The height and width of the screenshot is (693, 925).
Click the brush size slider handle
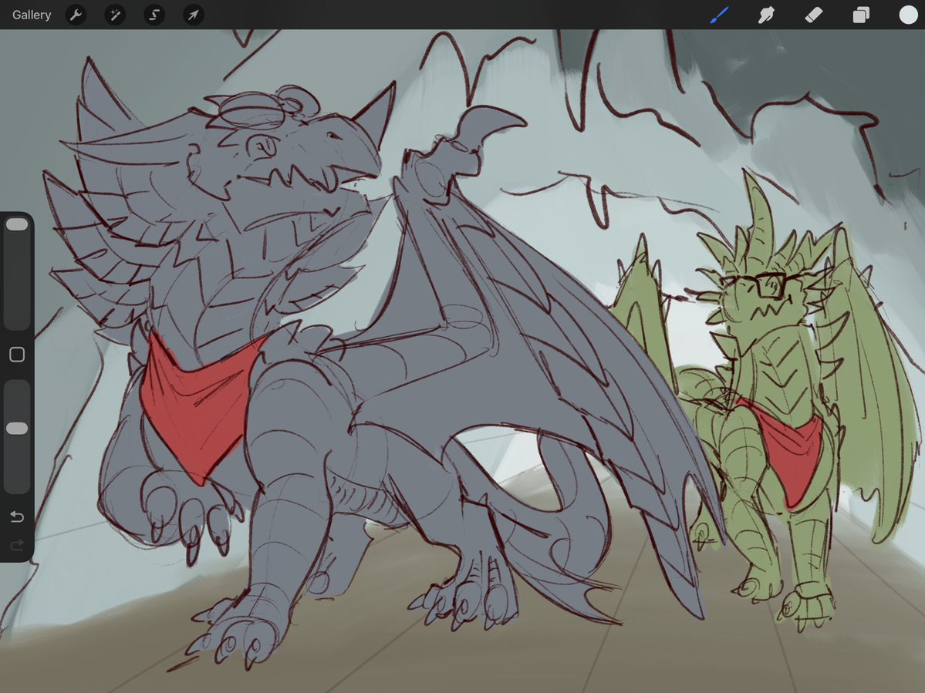point(16,224)
